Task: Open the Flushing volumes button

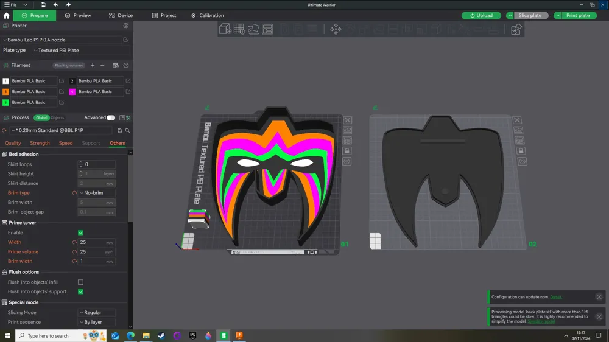Action: 69,65
